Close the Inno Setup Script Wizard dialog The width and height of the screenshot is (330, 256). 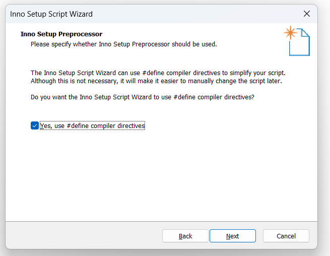point(307,14)
